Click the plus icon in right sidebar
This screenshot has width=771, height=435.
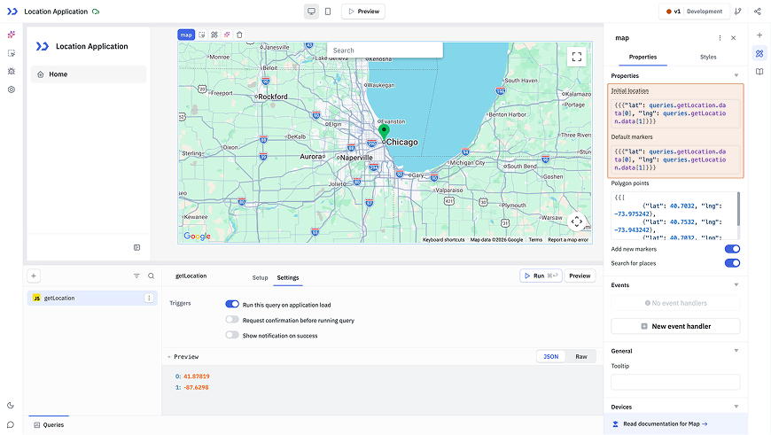(x=759, y=35)
